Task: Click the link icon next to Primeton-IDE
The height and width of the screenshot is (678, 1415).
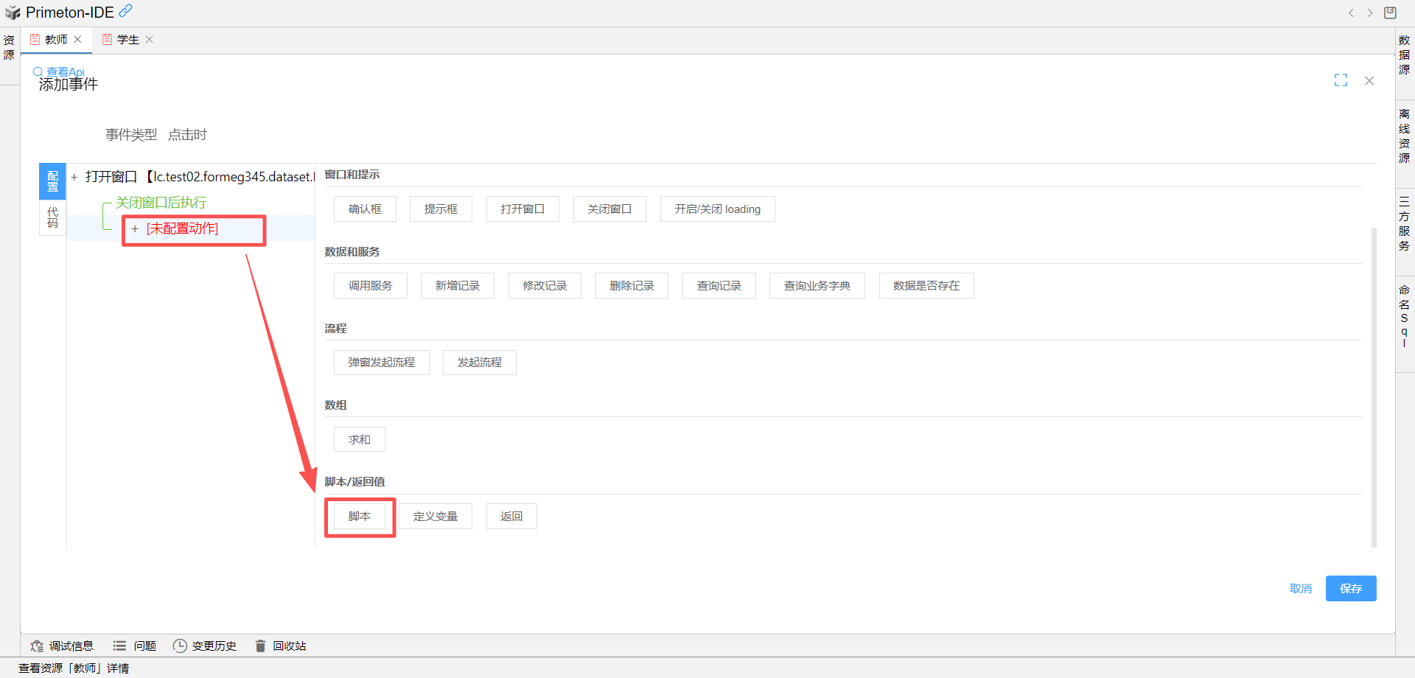Action: coord(126,10)
